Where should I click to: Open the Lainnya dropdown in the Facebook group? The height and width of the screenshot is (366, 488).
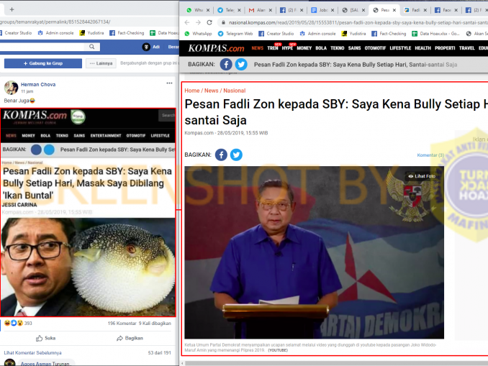coord(101,63)
